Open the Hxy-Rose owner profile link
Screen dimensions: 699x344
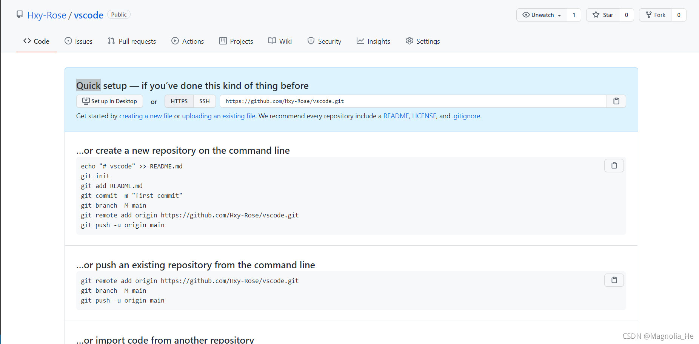47,15
